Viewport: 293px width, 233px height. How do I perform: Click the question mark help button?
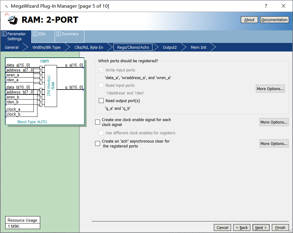coord(266,6)
